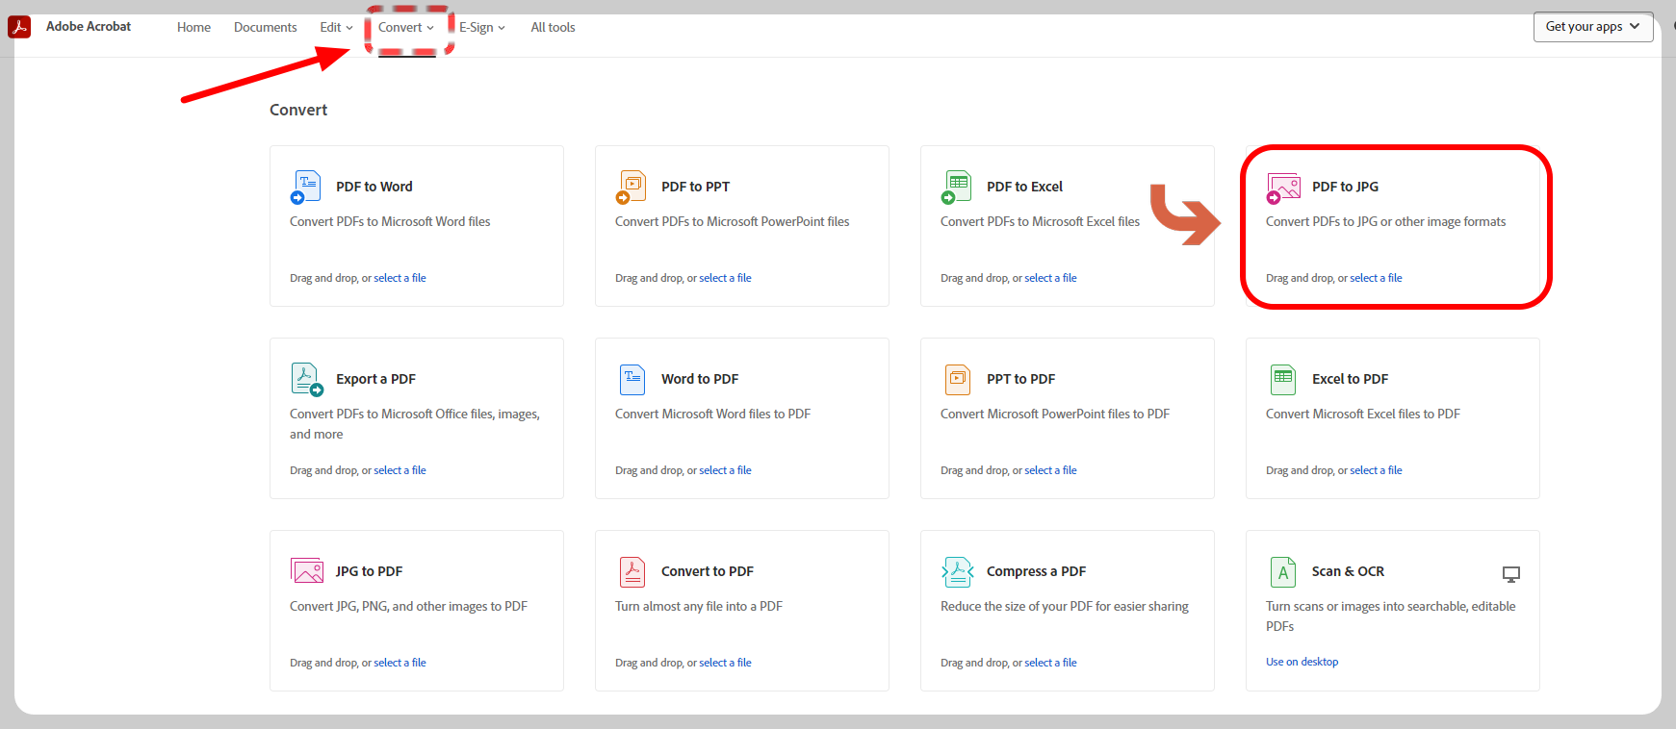Click 'Turn scans or images into searchable' description

[1390, 616]
